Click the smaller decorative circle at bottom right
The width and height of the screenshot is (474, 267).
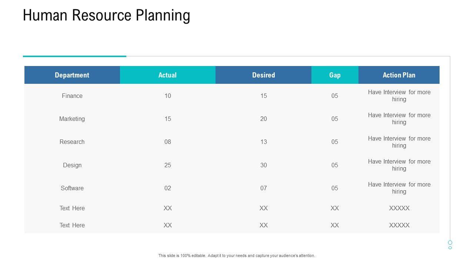pos(450,248)
